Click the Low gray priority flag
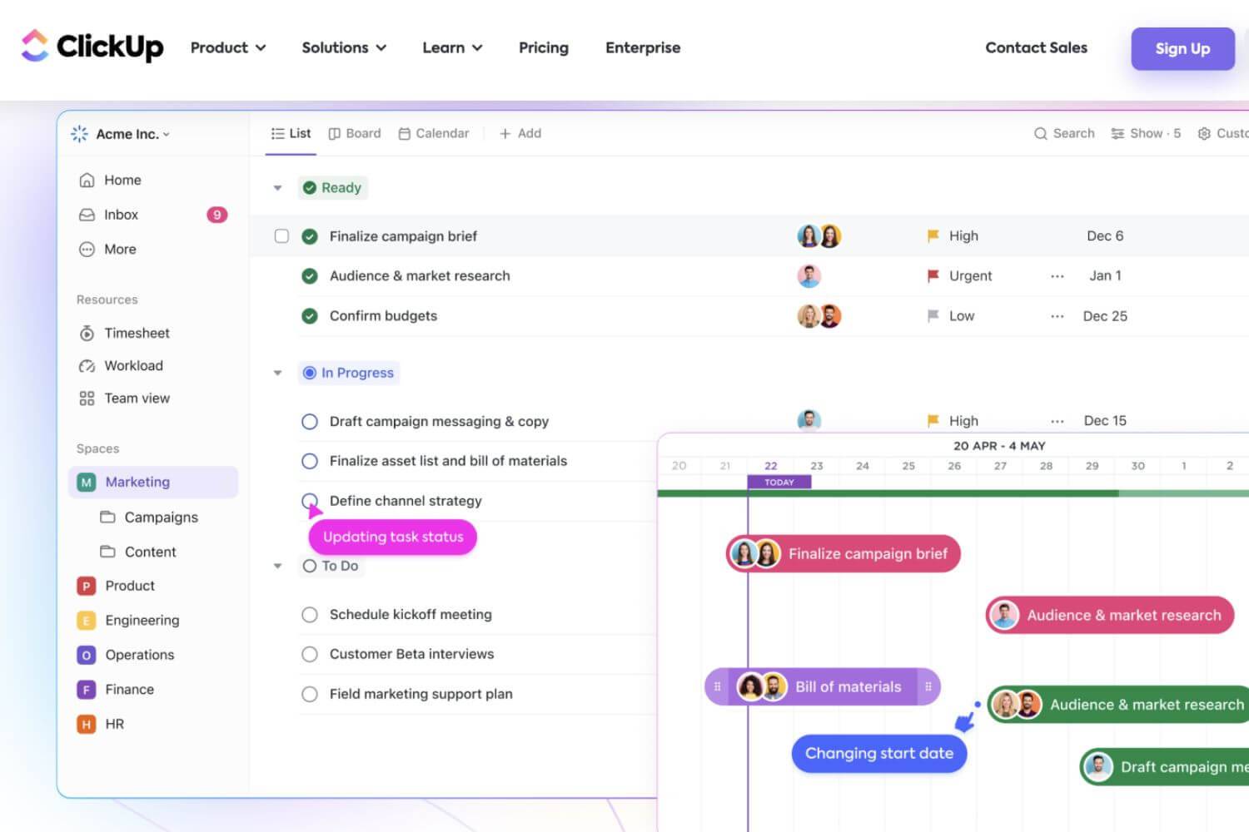1249x832 pixels. point(933,315)
